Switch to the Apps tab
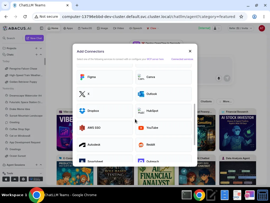This screenshot has height=203, width=270. point(68,28)
